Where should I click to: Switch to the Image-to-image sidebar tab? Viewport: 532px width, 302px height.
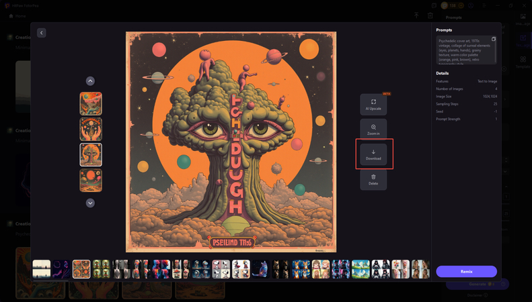pyautogui.click(x=523, y=19)
